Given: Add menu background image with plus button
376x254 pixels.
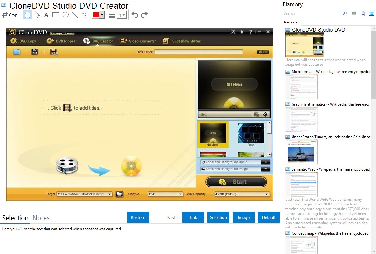Looking at the screenshot, I should (266, 169).
